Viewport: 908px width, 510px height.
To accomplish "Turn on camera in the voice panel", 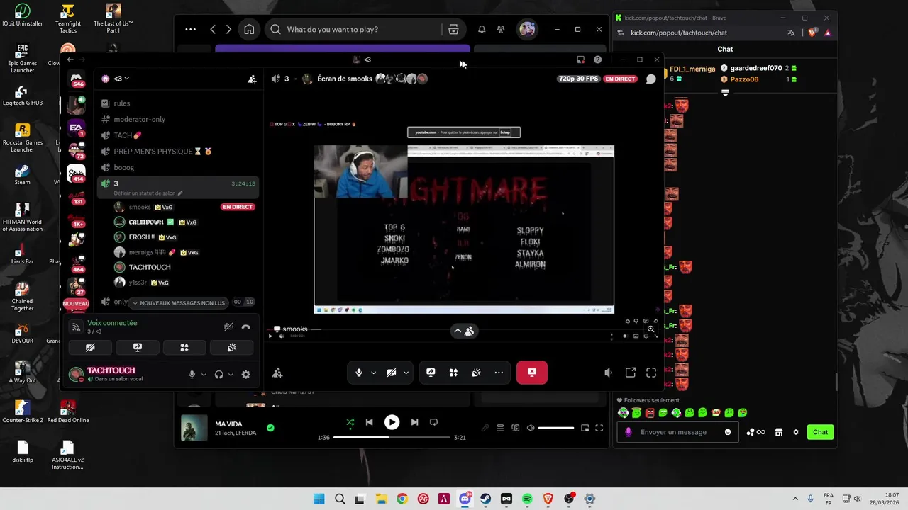I will point(90,348).
